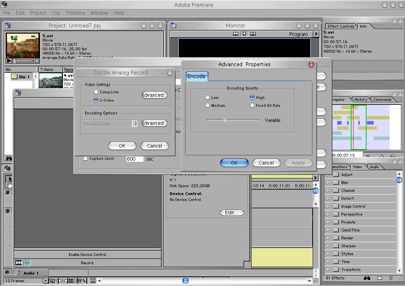Click the Track Options icon in Timeline footer
The height and width of the screenshot is (286, 405).
[x=53, y=280]
